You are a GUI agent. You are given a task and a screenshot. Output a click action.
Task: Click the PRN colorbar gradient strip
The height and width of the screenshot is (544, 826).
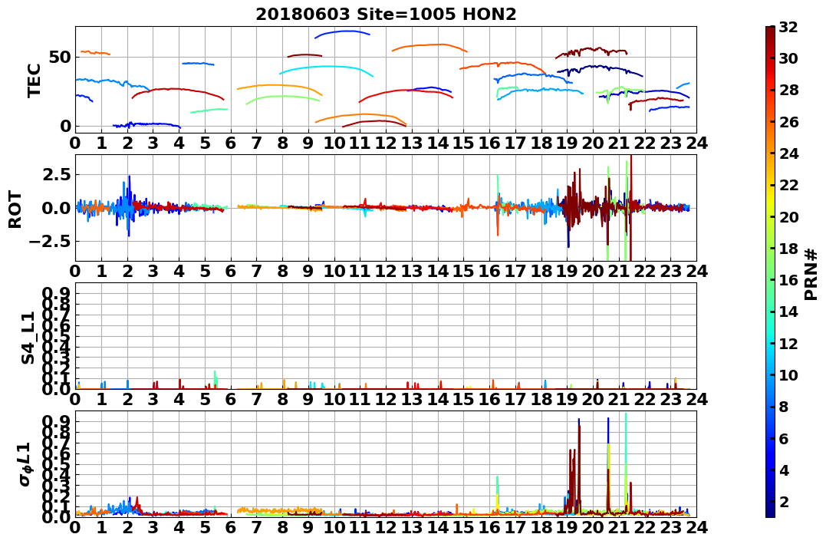pyautogui.click(x=770, y=272)
